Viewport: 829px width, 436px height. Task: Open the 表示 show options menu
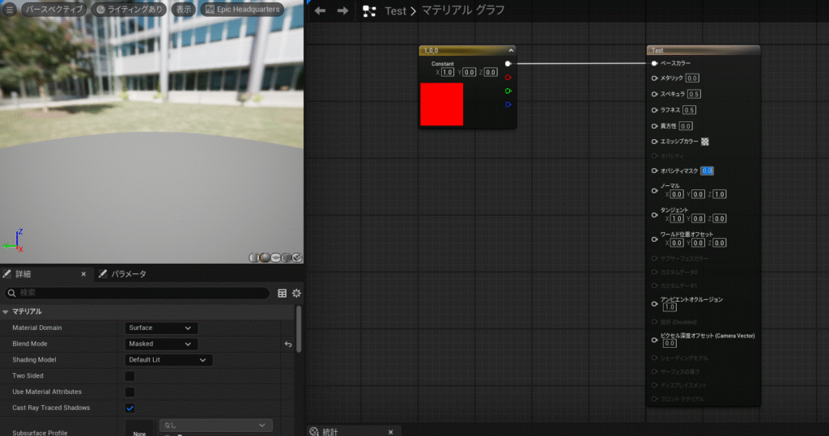pyautogui.click(x=184, y=10)
